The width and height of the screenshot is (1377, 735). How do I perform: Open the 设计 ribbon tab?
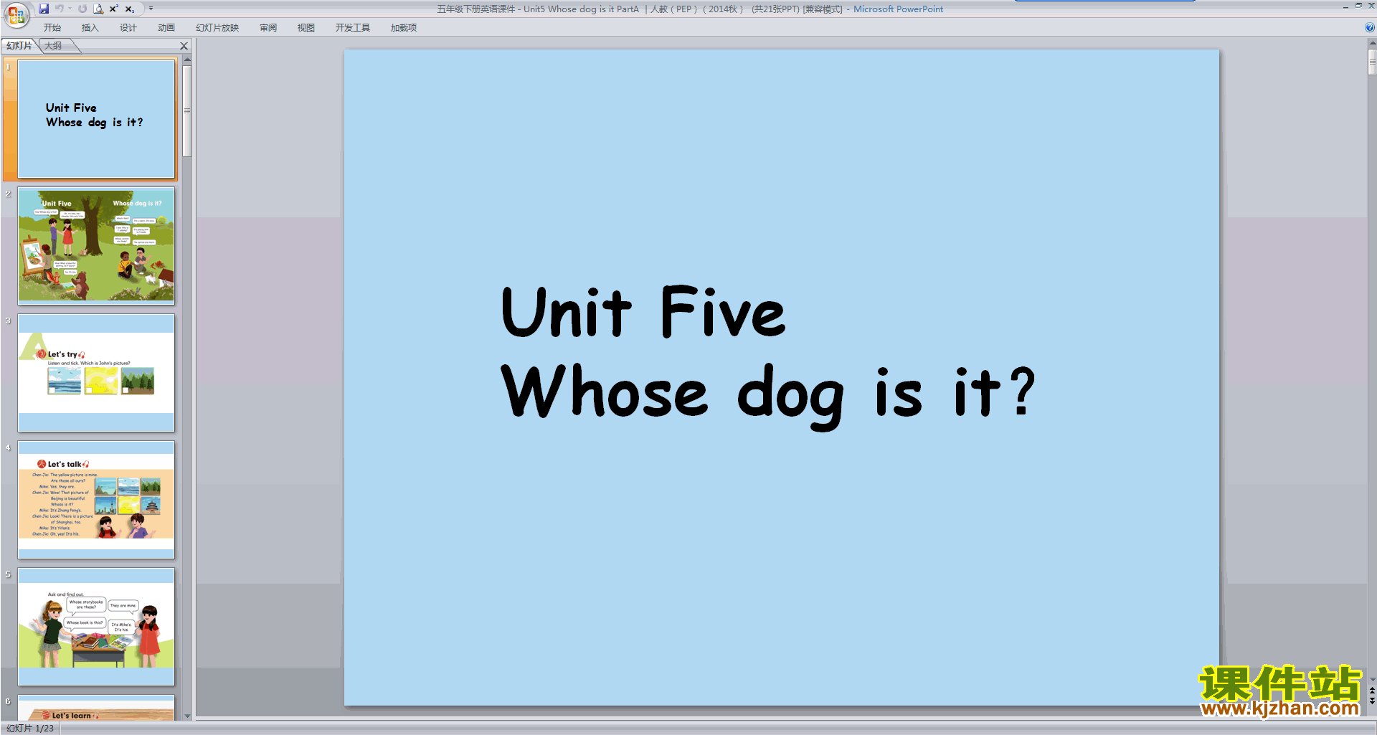click(128, 28)
